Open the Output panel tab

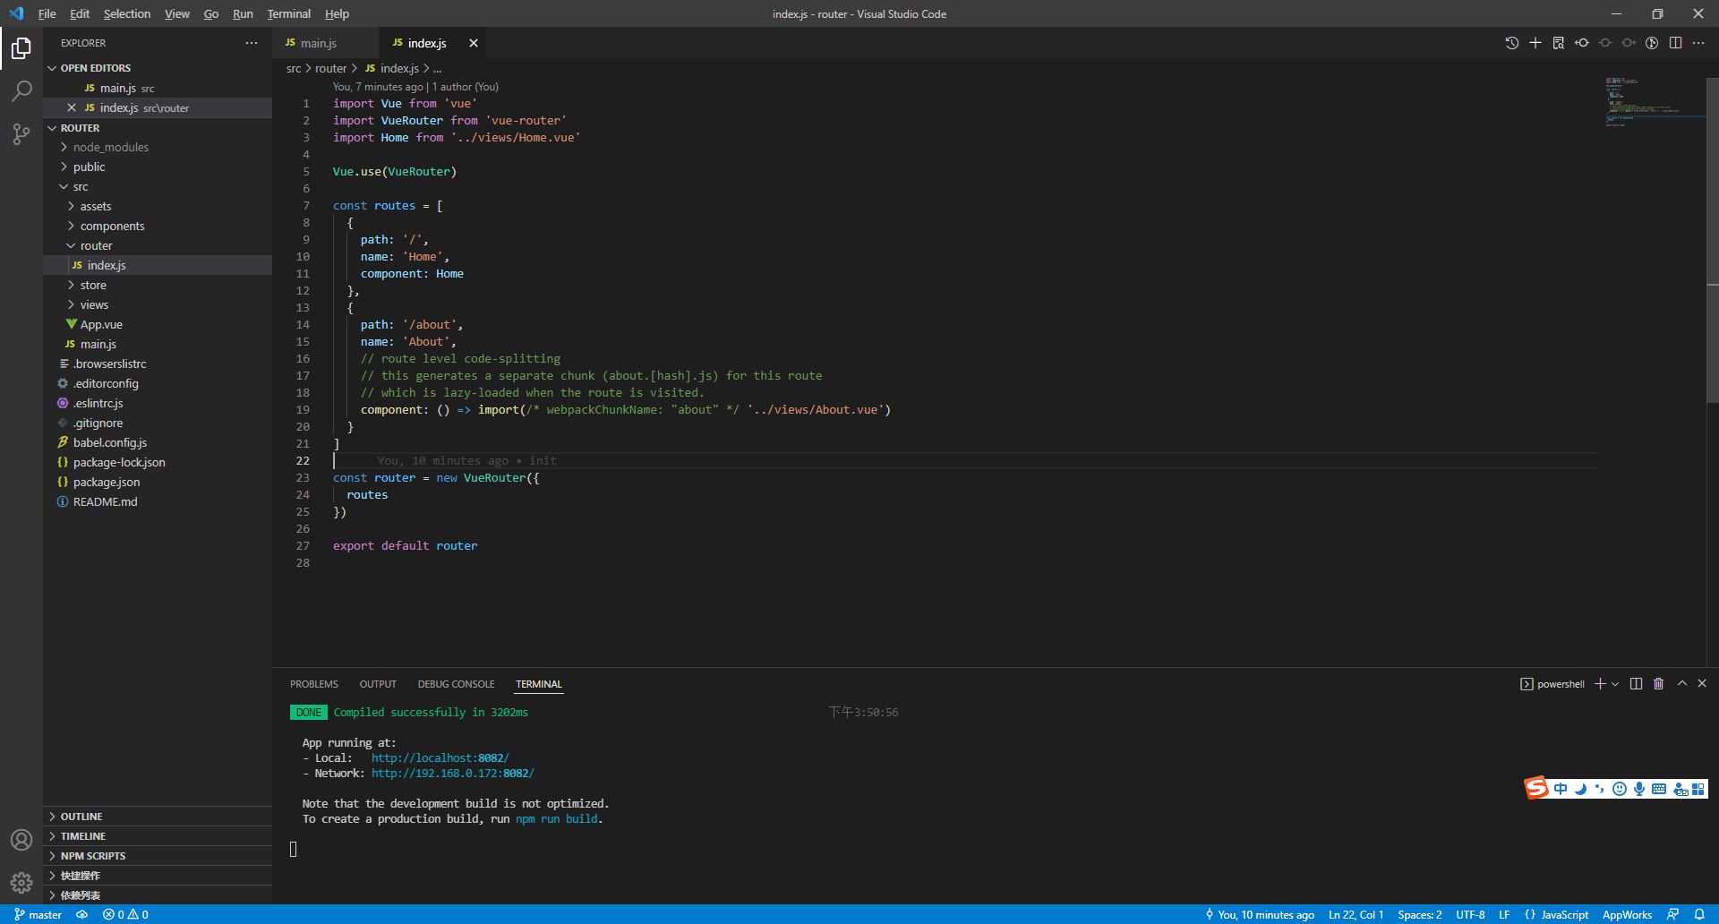(378, 684)
